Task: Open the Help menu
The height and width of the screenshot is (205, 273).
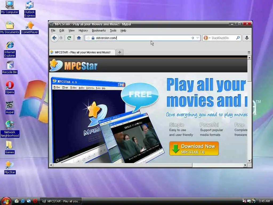Action: pyautogui.click(x=123, y=30)
